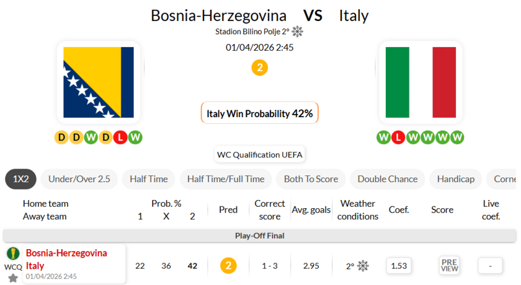Open the Double Chance tab
This screenshot has height=285, width=521.
pyautogui.click(x=388, y=179)
